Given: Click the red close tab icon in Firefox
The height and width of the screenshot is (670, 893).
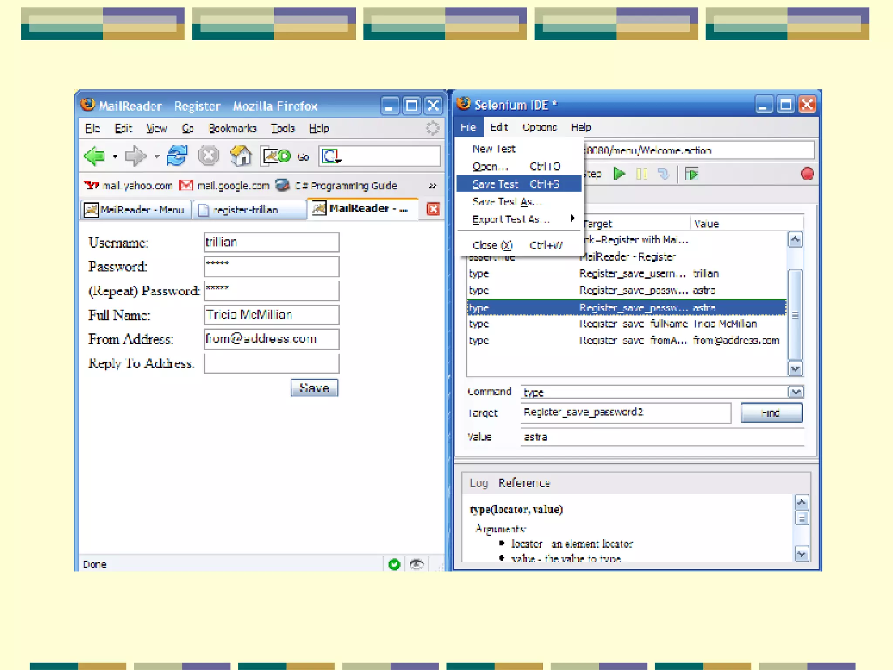Looking at the screenshot, I should pos(433,209).
